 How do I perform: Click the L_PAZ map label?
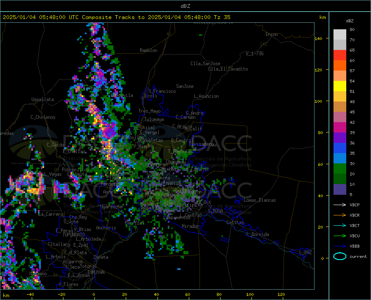point(305,253)
